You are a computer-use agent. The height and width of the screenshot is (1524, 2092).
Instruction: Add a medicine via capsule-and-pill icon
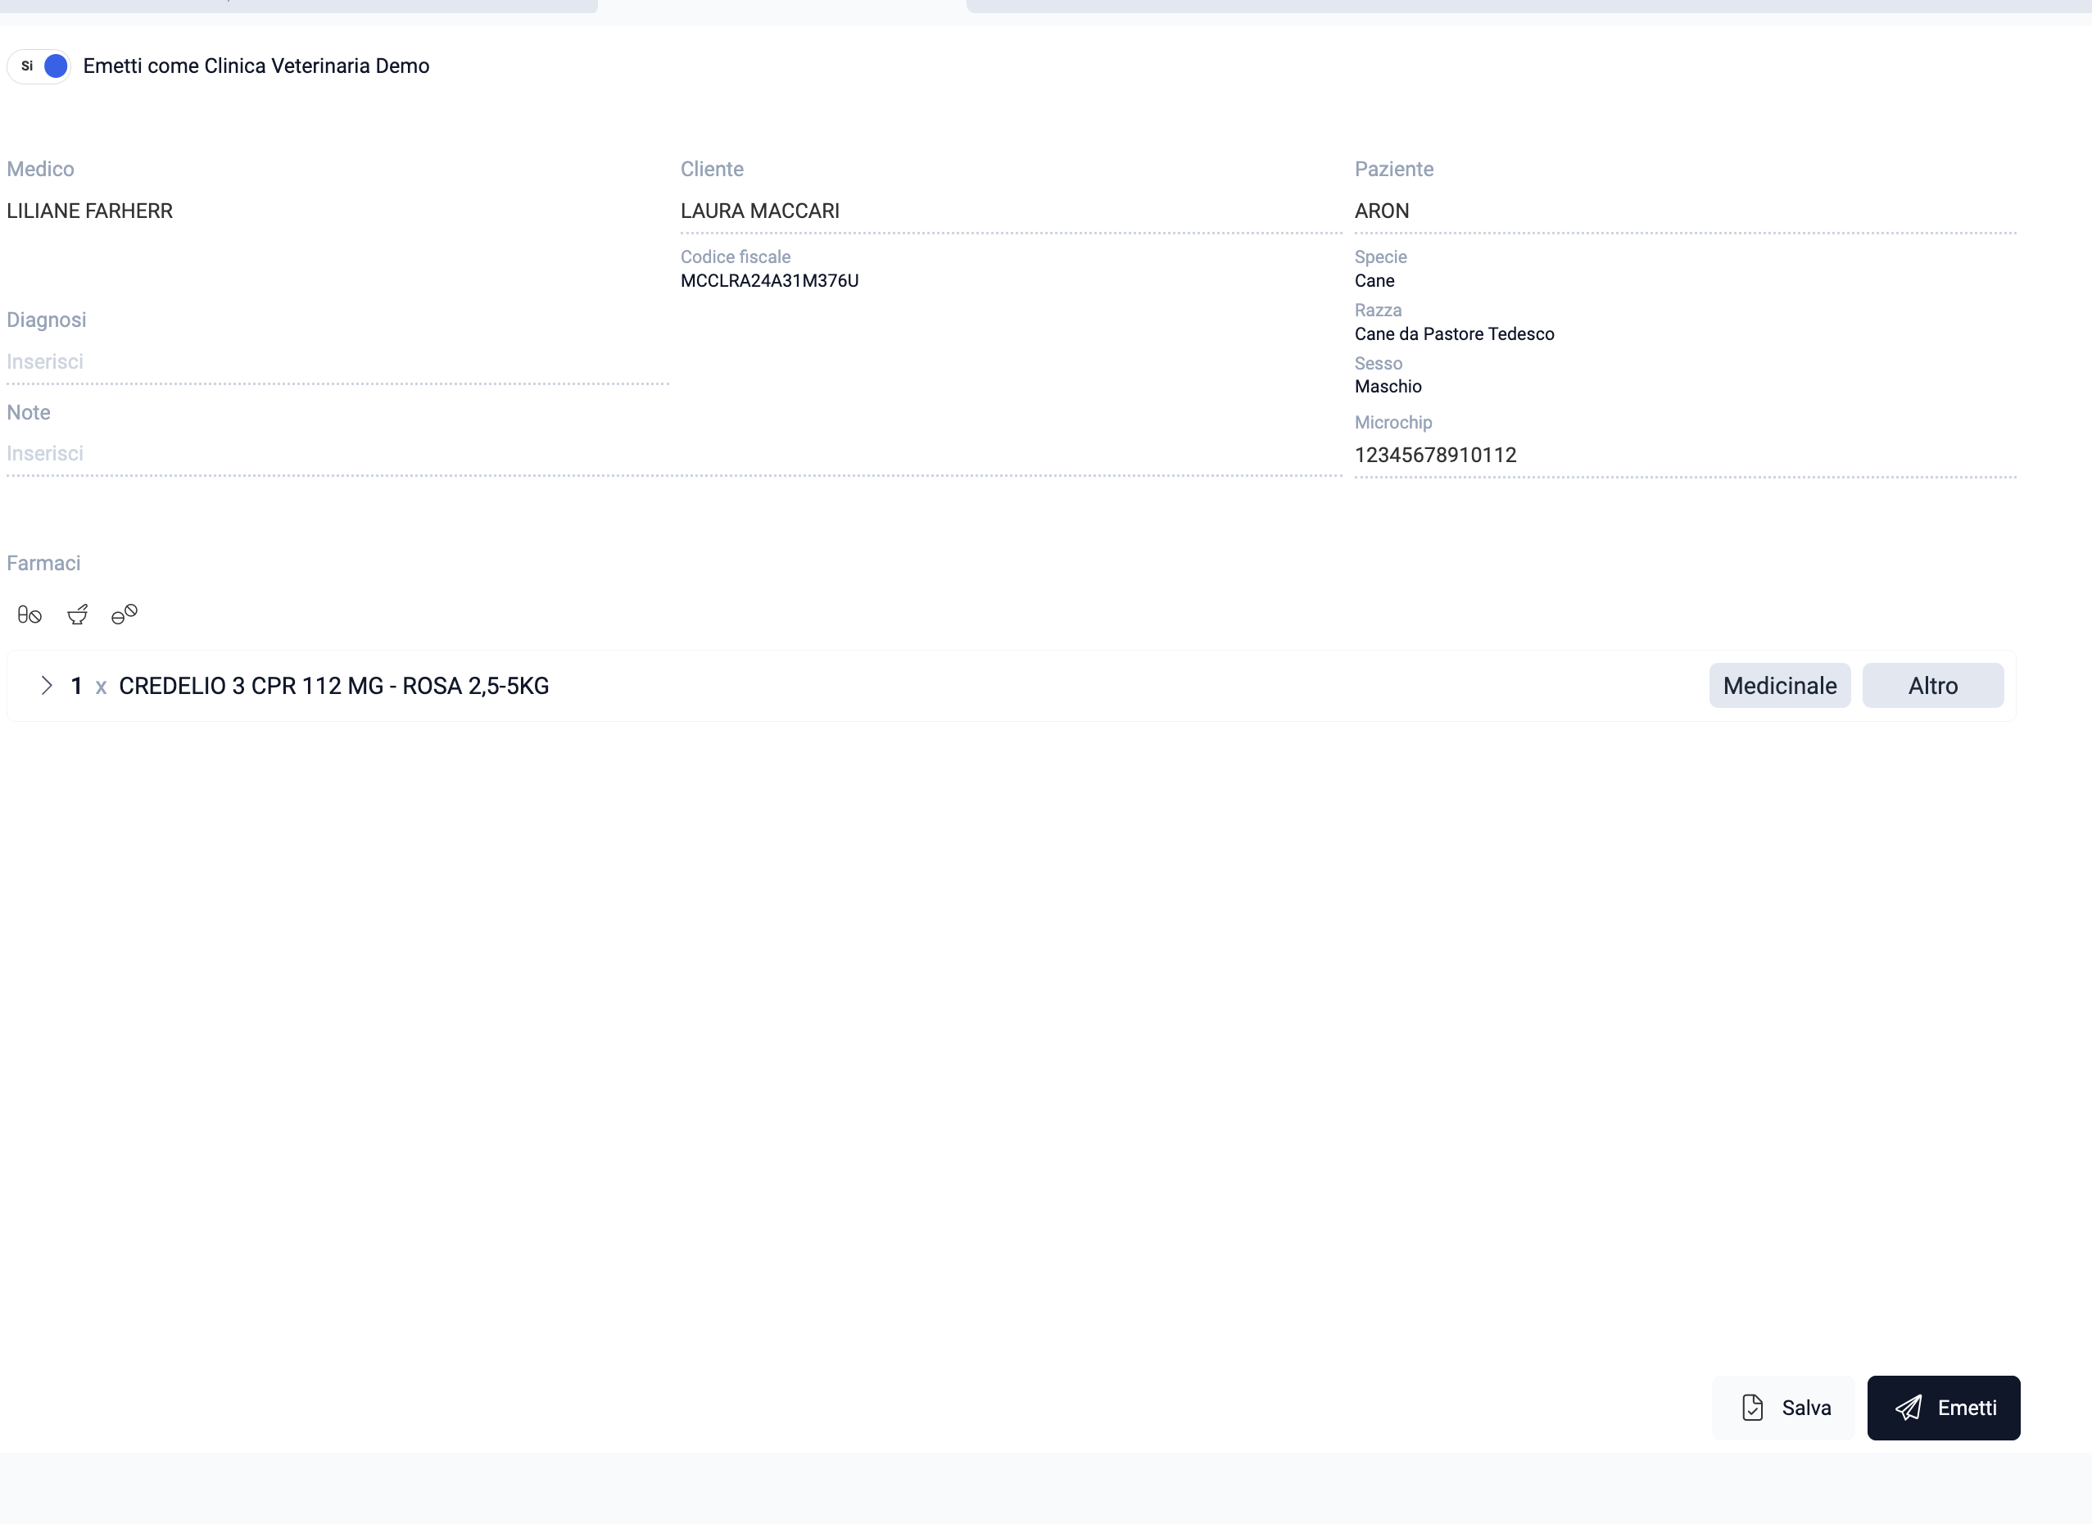pos(29,615)
